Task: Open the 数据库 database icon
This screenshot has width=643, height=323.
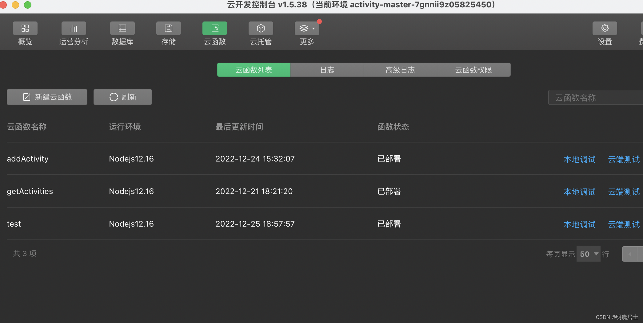Action: (122, 28)
